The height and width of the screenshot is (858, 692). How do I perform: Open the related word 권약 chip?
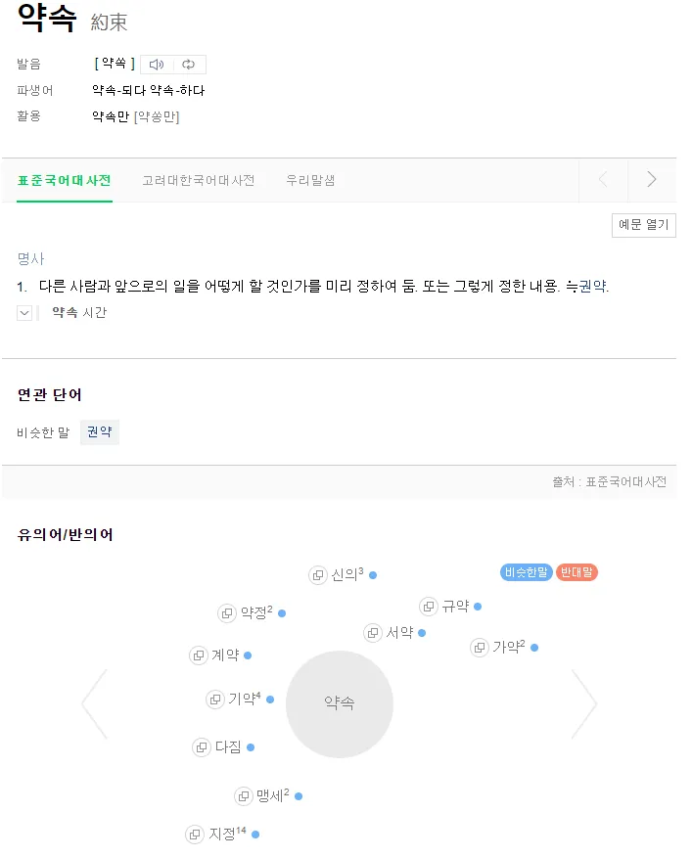(x=100, y=432)
